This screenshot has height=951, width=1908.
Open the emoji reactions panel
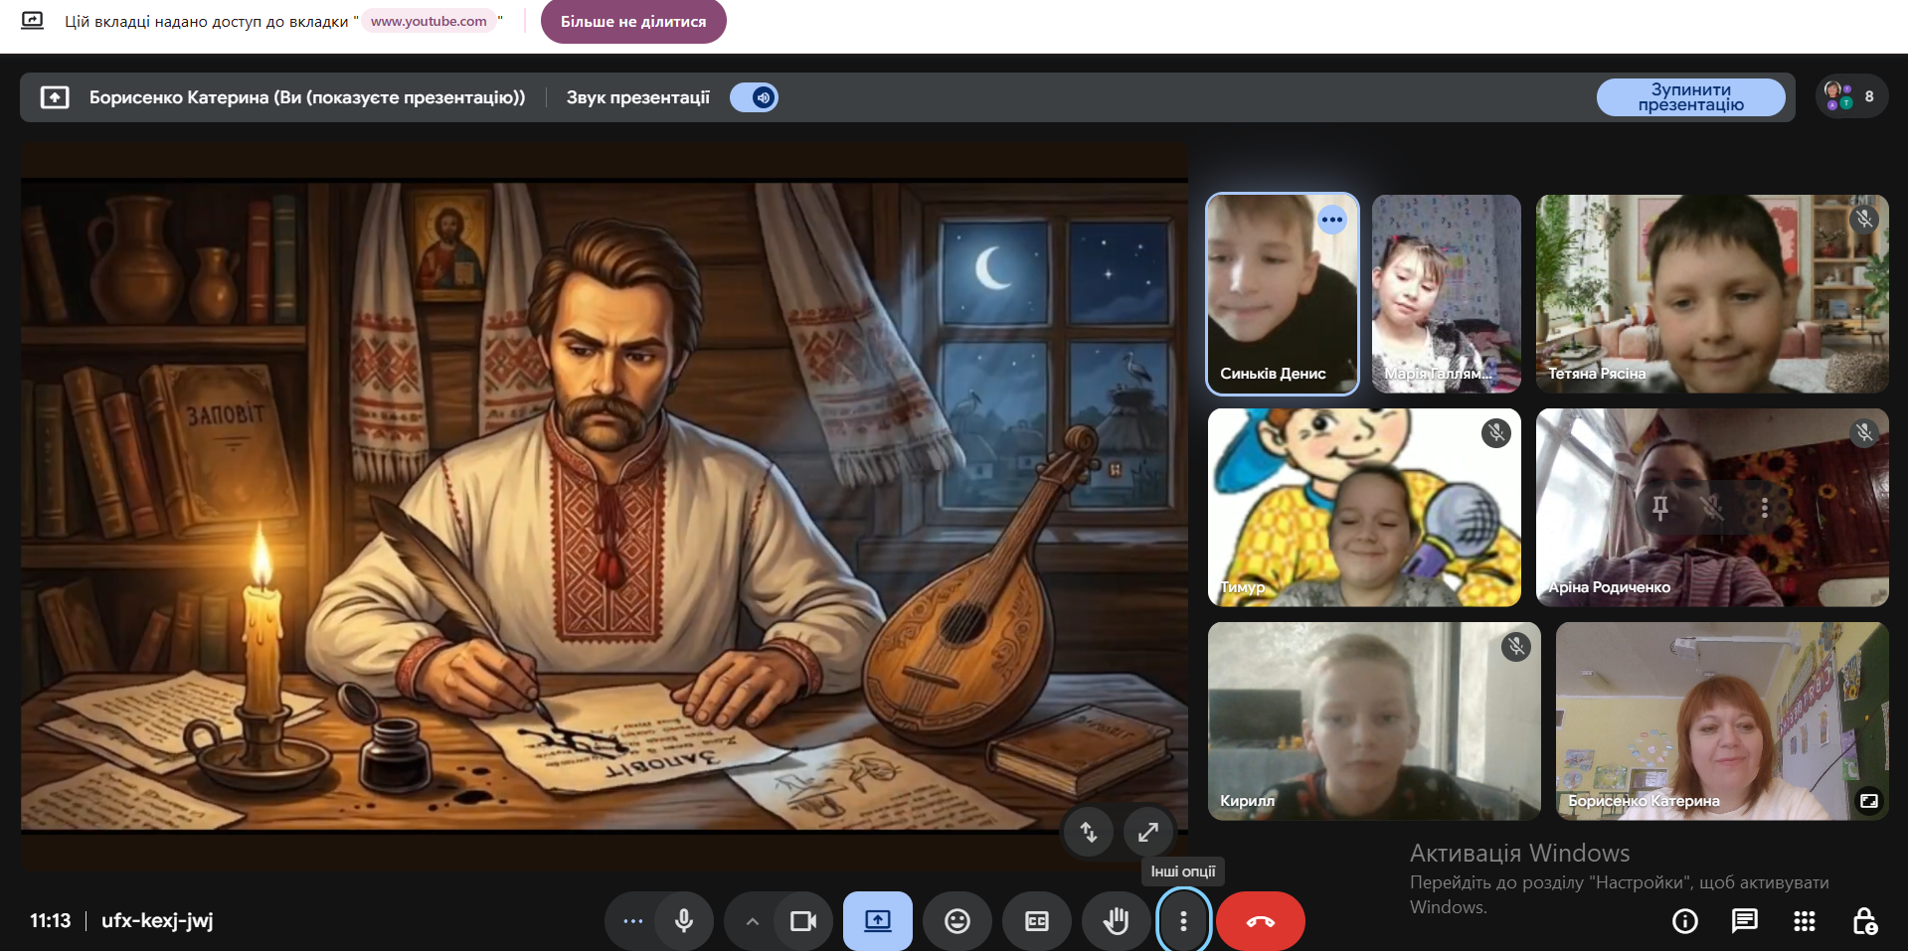pos(956,921)
